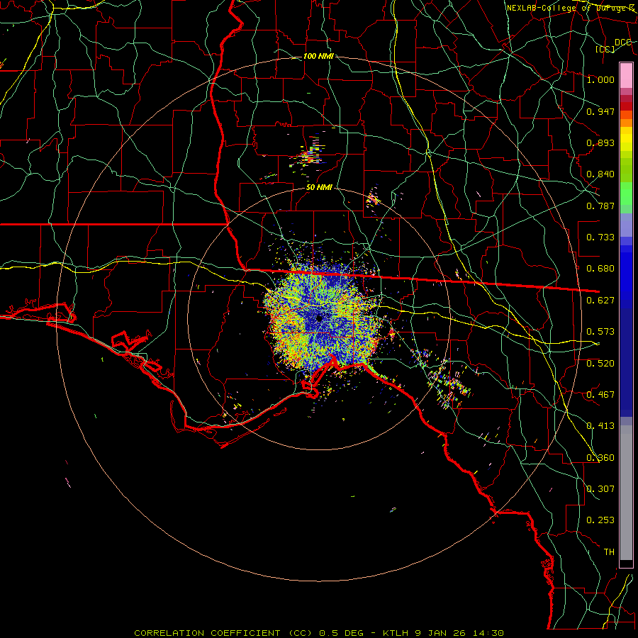This screenshot has width=638, height=638.
Task: Pick the gray segment of the color bar
Action: point(626,493)
